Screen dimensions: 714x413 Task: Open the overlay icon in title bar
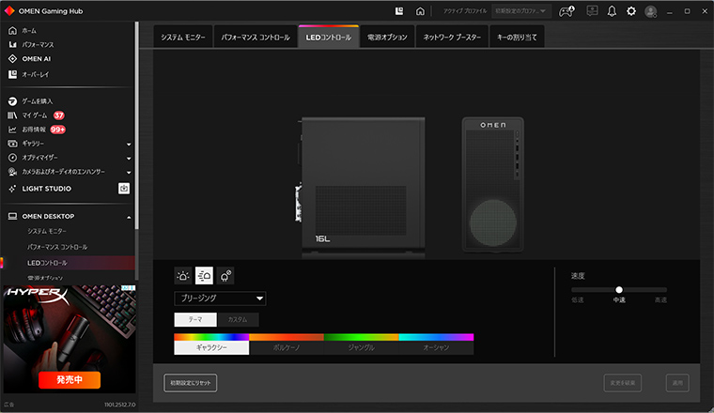coord(399,11)
